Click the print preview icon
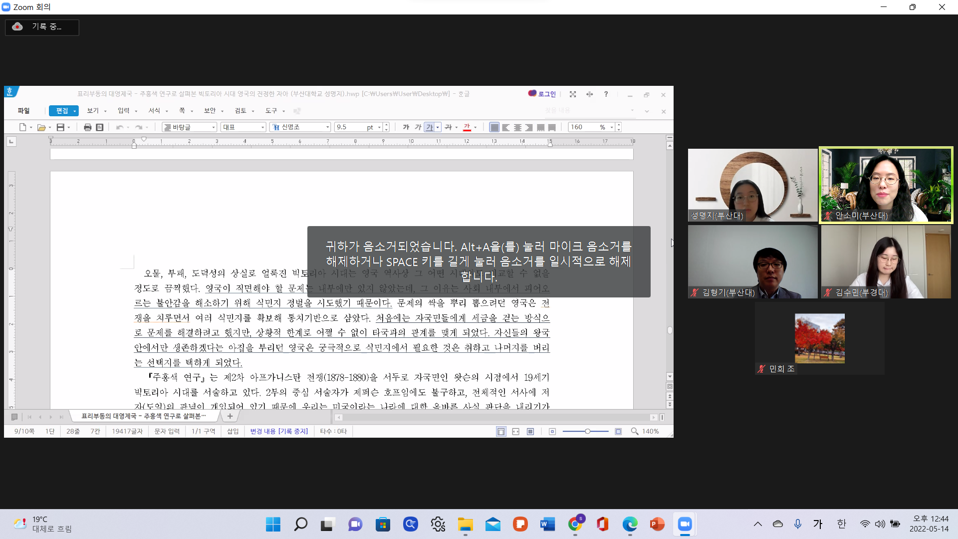958x539 pixels. coord(100,127)
